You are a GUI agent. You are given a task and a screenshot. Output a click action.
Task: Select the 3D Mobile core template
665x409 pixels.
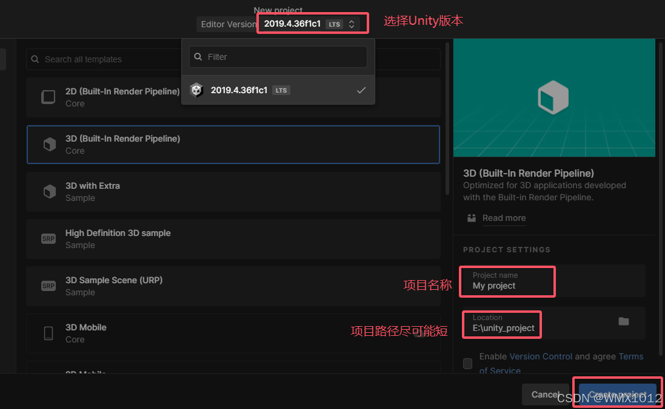coord(233,333)
